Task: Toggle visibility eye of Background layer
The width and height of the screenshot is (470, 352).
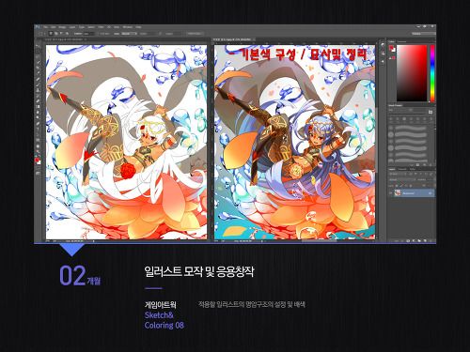Action: click(391, 193)
